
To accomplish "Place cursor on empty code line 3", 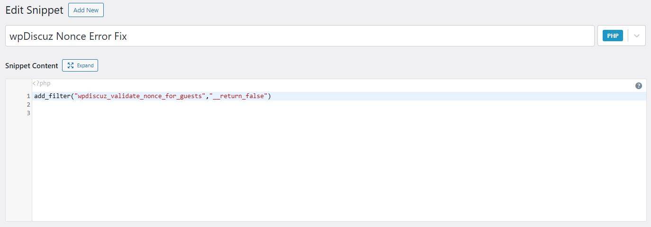I will click(190, 113).
